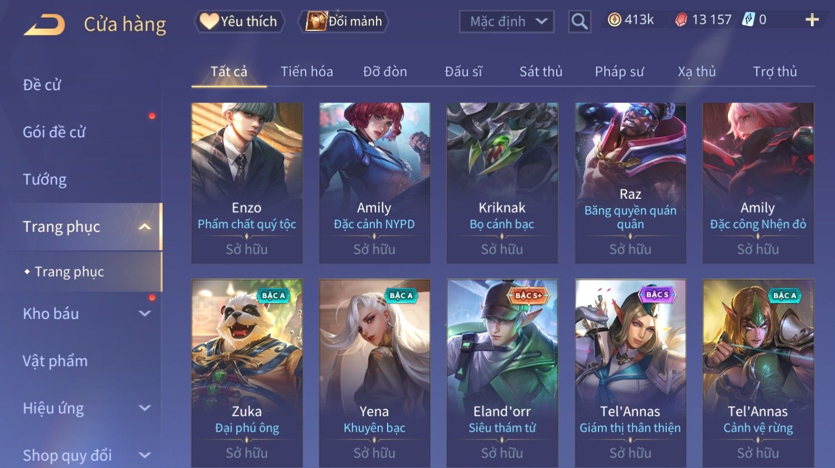835x468 pixels.
Task: Tap the plus icon to add currency
Action: coord(812,20)
